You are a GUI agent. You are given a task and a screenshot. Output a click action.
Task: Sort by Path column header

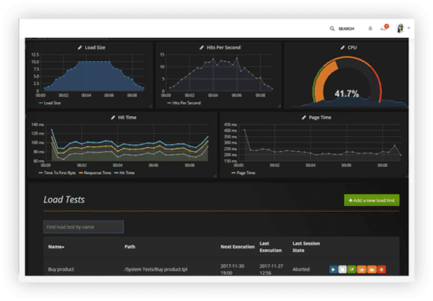click(130, 247)
